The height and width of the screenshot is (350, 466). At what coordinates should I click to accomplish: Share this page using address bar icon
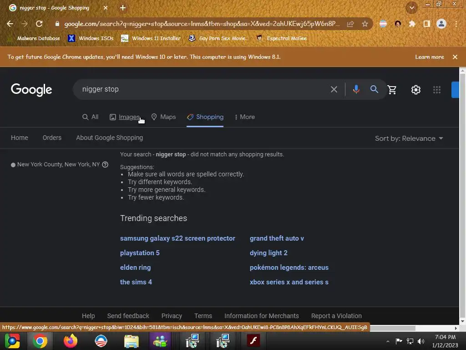pyautogui.click(x=350, y=24)
